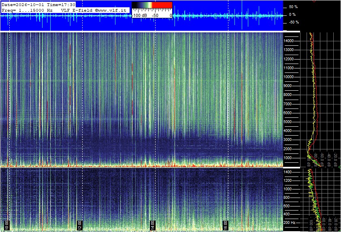Click the 1200 label on lower axis
Viewport: 341px width, 232px height.
[x=288, y=181]
